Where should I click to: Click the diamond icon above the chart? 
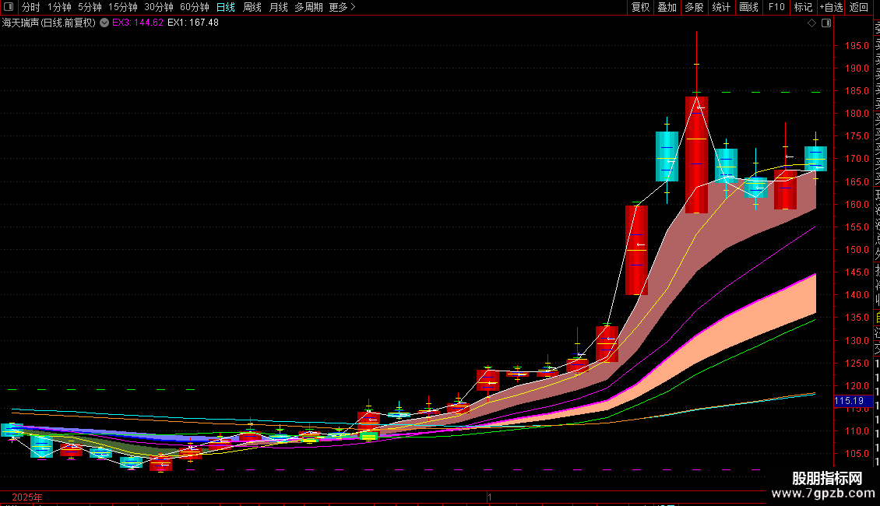click(x=811, y=23)
